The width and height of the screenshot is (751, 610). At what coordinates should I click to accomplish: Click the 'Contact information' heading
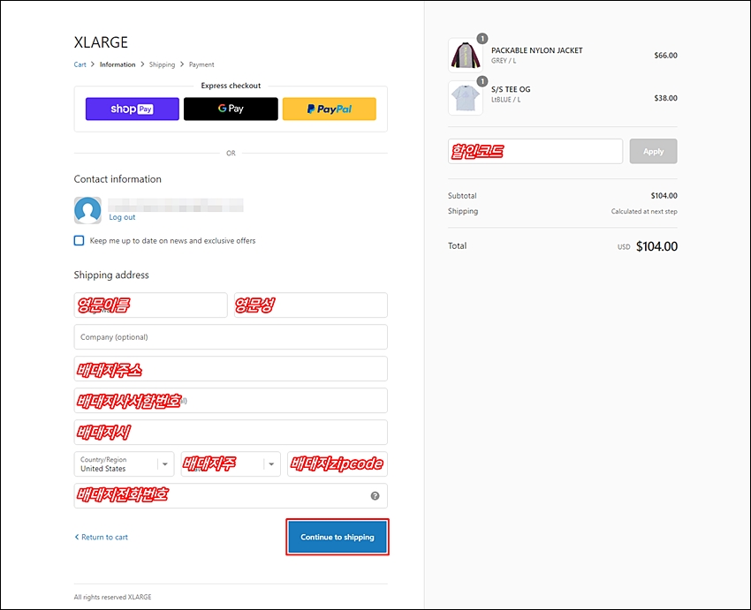tap(118, 179)
